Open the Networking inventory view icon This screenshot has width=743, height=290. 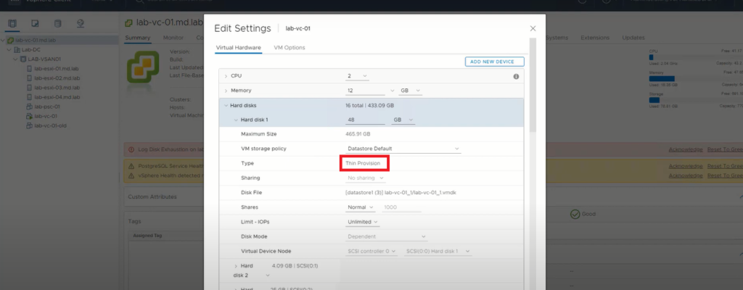pyautogui.click(x=80, y=23)
